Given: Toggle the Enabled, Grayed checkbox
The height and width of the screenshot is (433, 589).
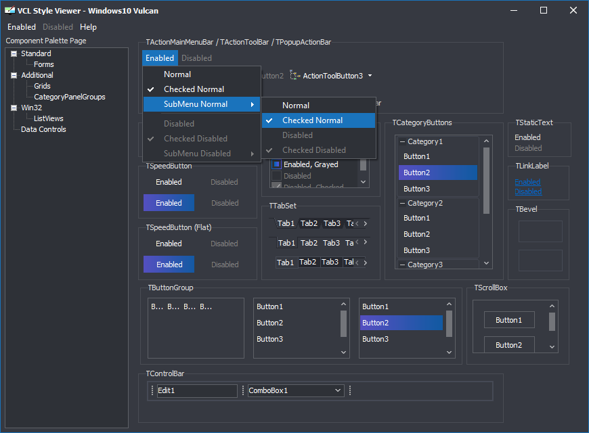Looking at the screenshot, I should 276,164.
